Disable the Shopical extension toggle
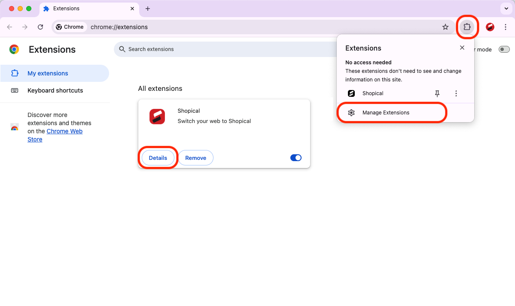 pyautogui.click(x=296, y=158)
